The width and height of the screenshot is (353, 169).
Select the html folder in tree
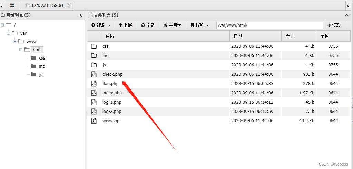coord(37,50)
